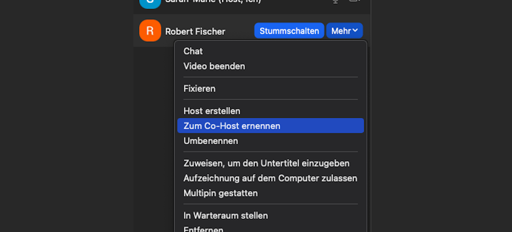This screenshot has width=512, height=232.
Task: Select In Warteraum stellen
Action: pos(225,216)
